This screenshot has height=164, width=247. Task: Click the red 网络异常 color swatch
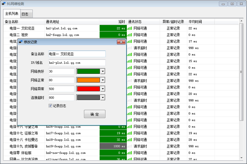(89, 89)
